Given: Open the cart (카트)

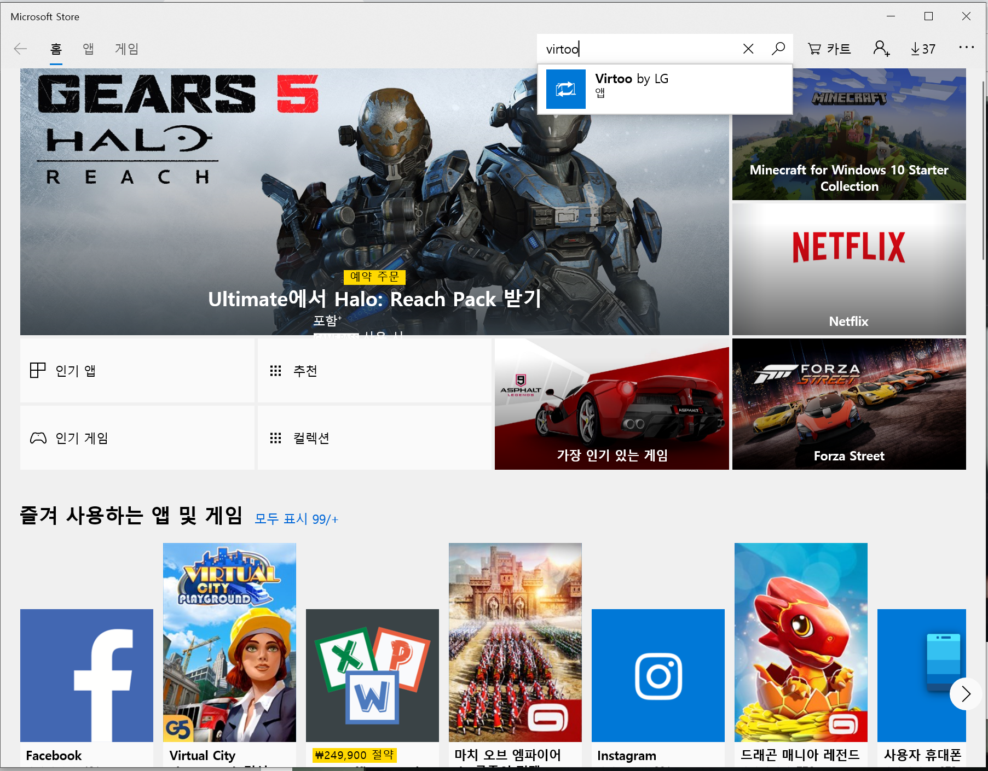Looking at the screenshot, I should 830,49.
